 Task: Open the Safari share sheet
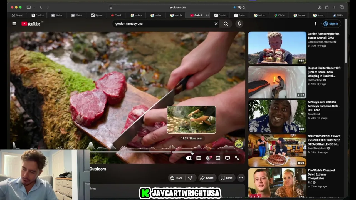point(327,7)
